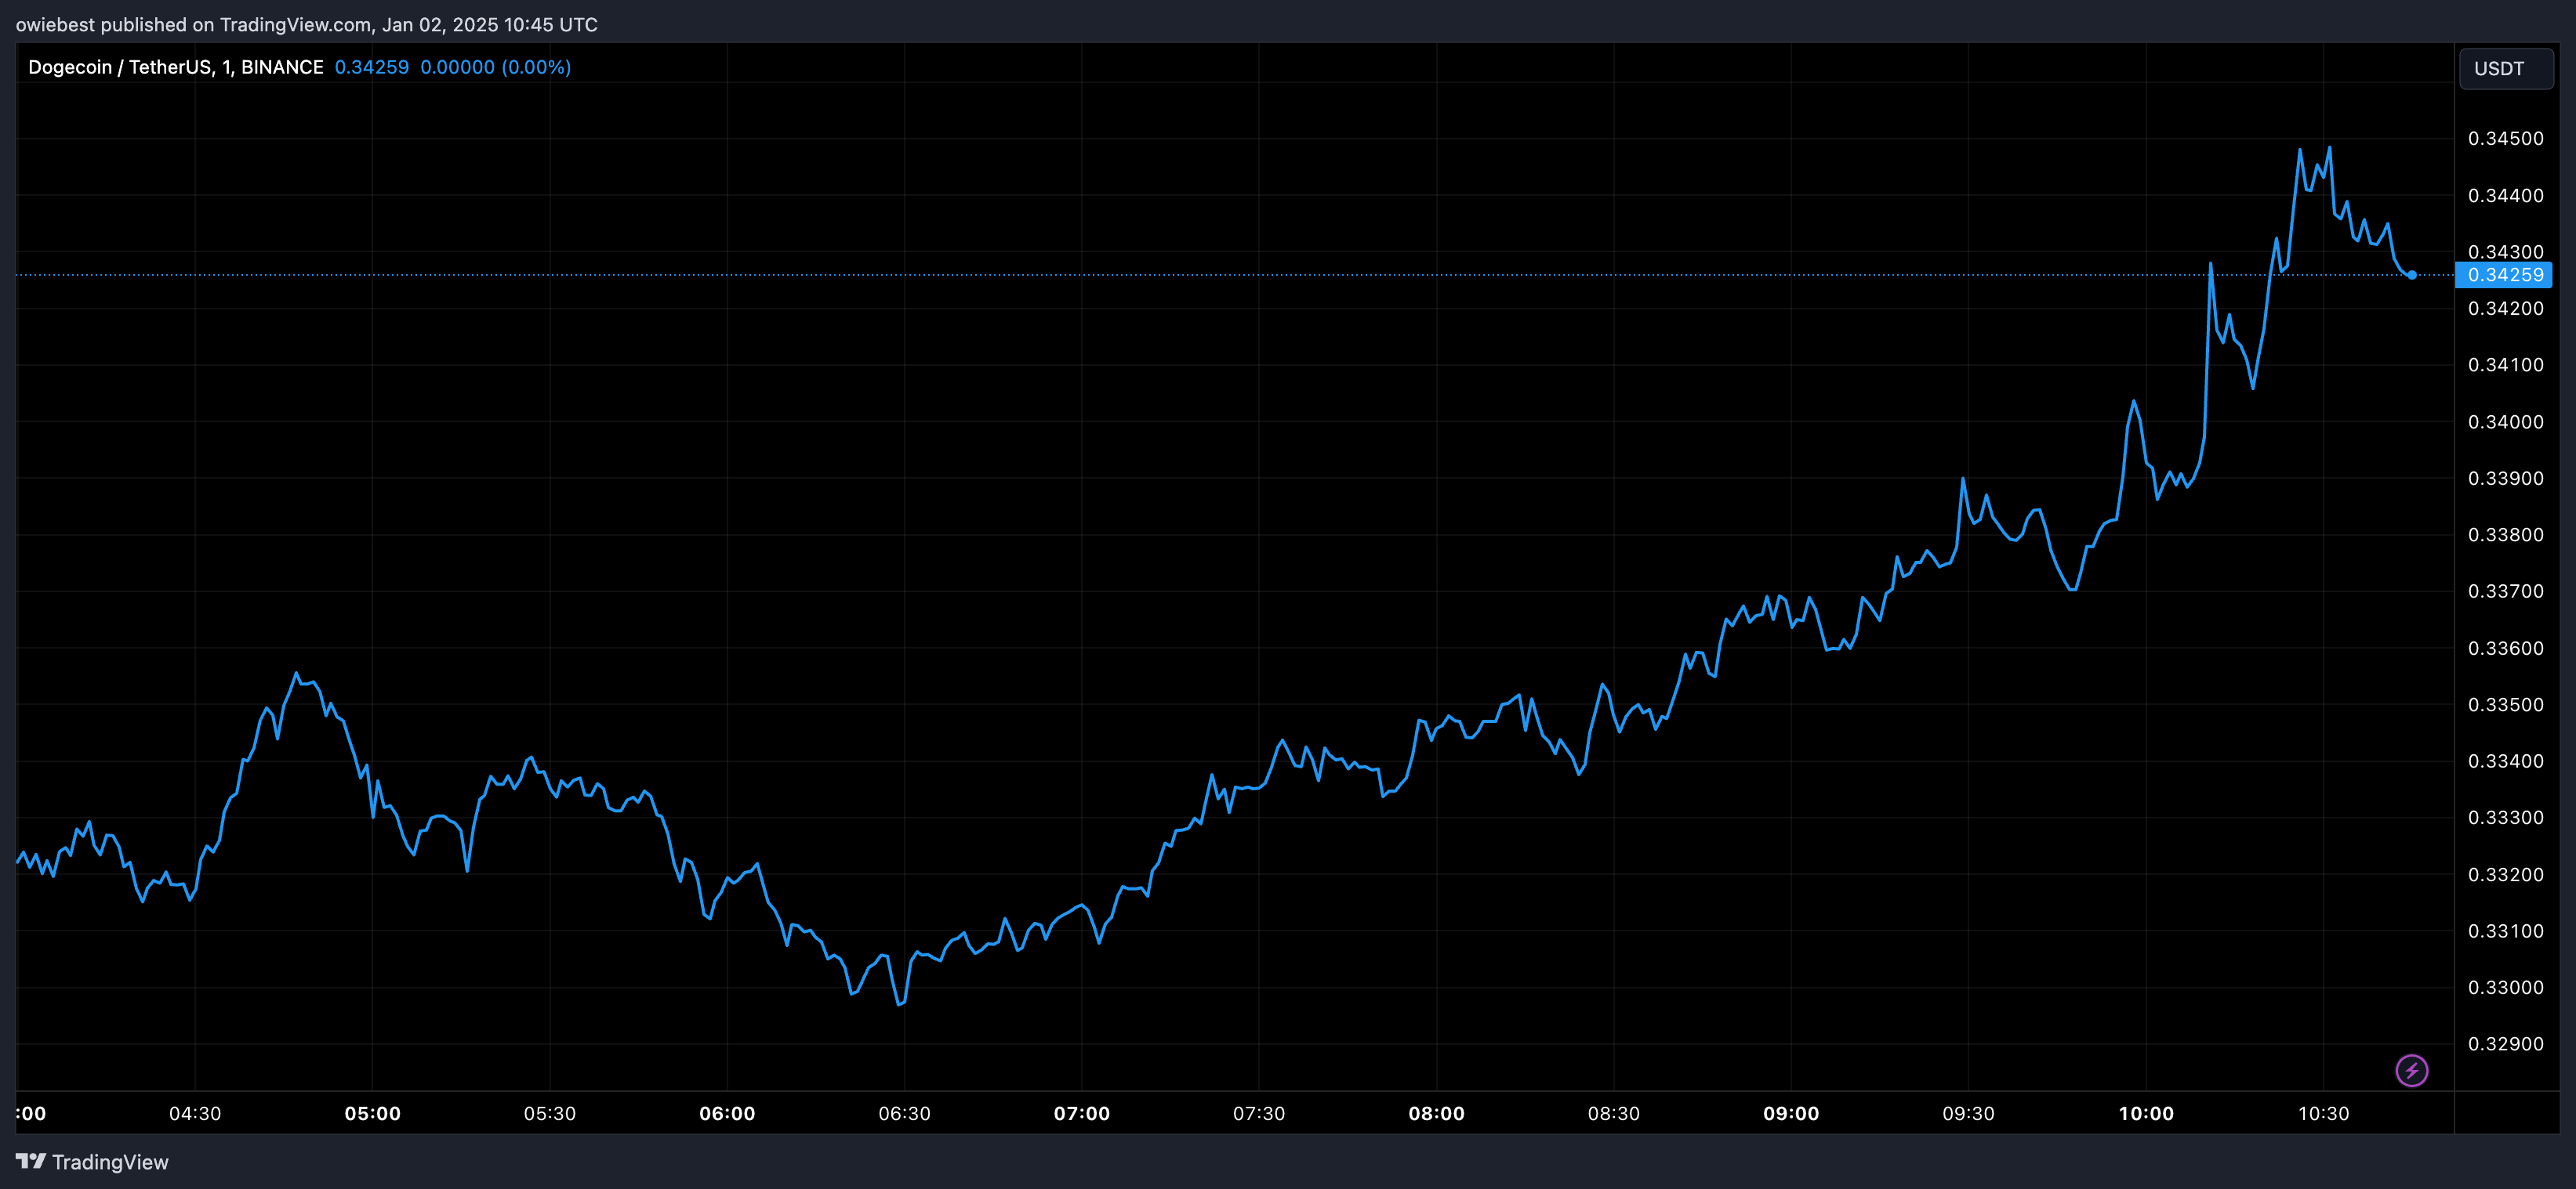Select the 10:00 time axis marker
The image size is (2576, 1189).
coord(2146,1113)
